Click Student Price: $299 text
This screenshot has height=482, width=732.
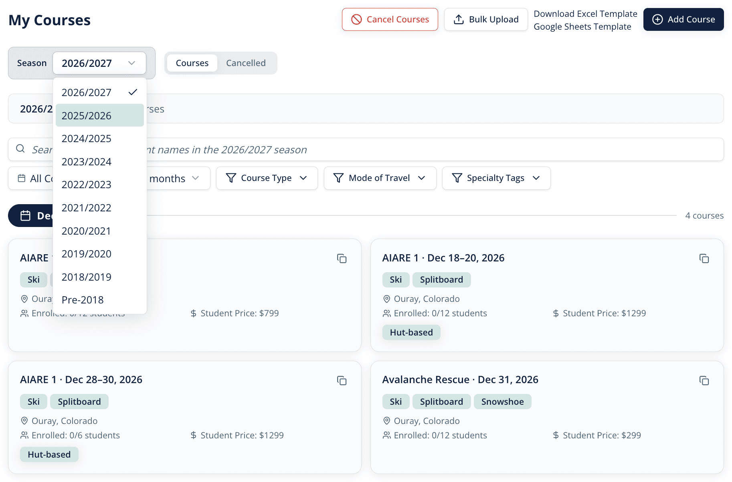(x=602, y=435)
